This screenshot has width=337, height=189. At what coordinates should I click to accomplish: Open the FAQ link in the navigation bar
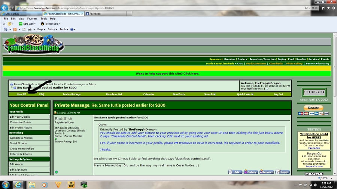tap(42, 94)
